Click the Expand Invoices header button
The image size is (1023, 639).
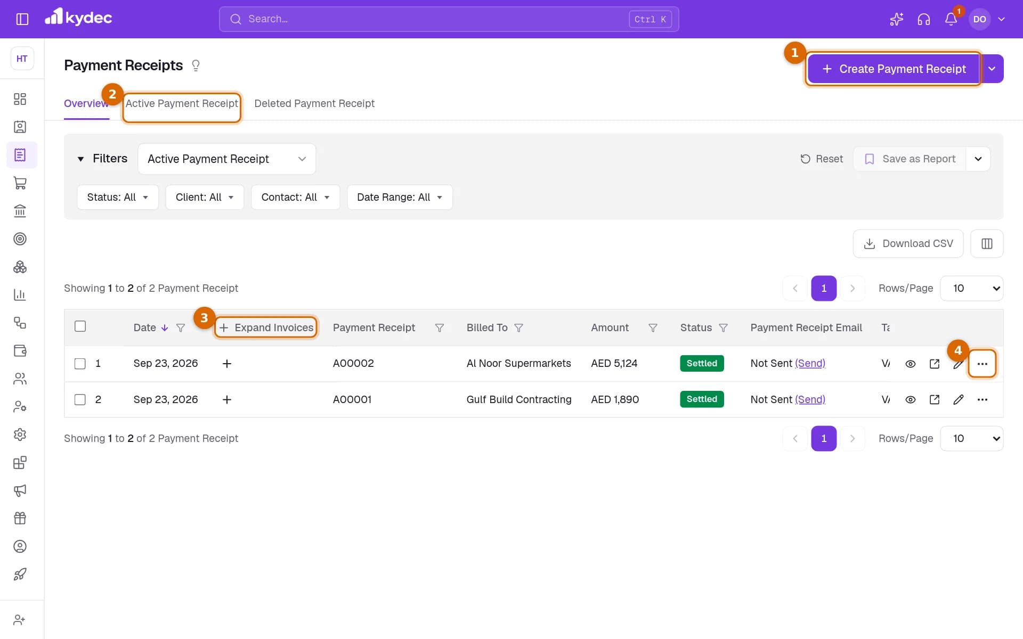pyautogui.click(x=266, y=327)
